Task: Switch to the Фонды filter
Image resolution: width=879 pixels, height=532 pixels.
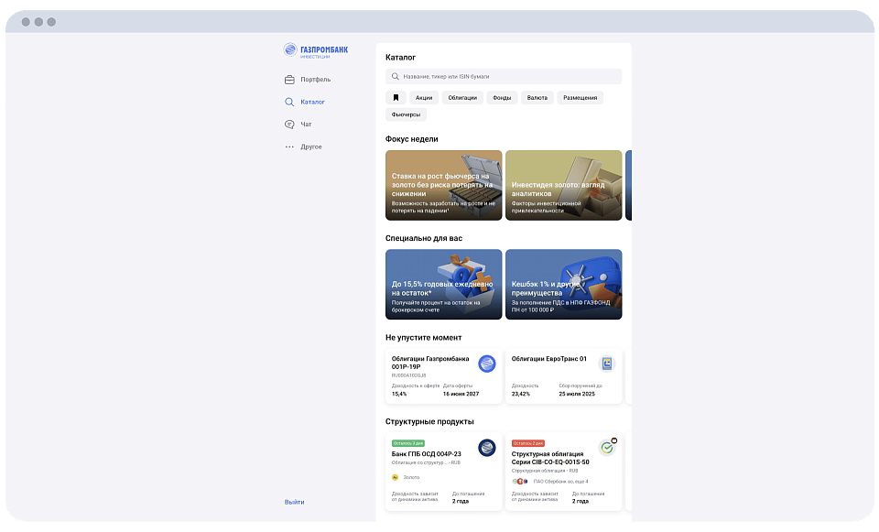Action: pos(502,98)
